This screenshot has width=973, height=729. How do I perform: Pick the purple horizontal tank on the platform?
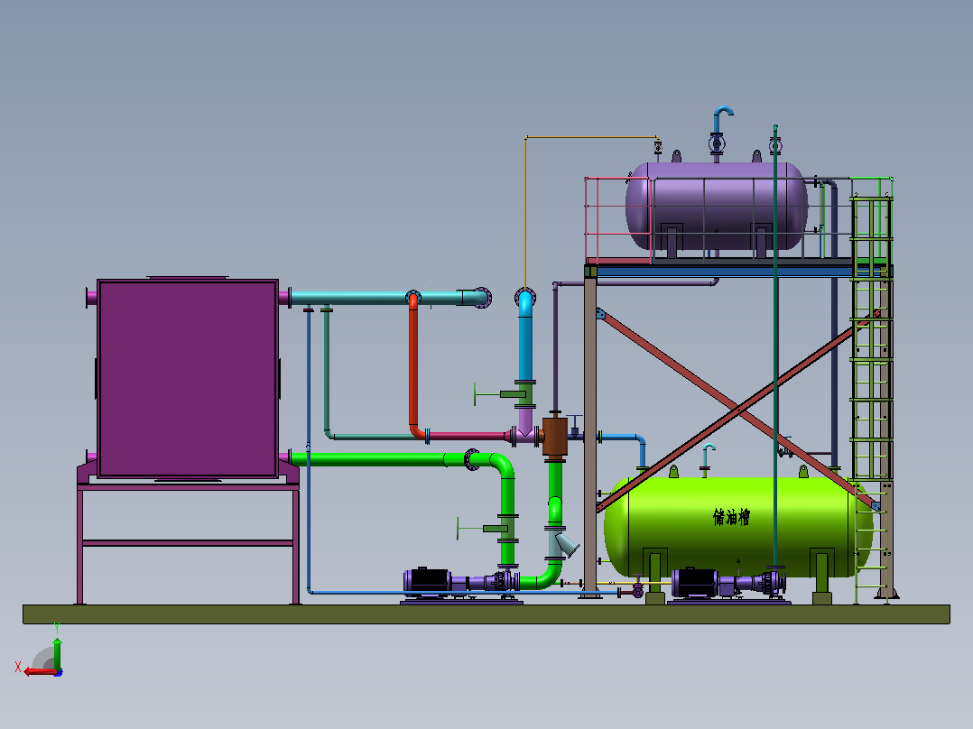point(716,206)
